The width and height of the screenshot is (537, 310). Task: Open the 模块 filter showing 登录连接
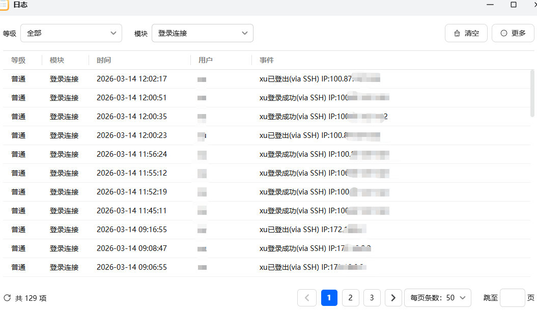(203, 33)
